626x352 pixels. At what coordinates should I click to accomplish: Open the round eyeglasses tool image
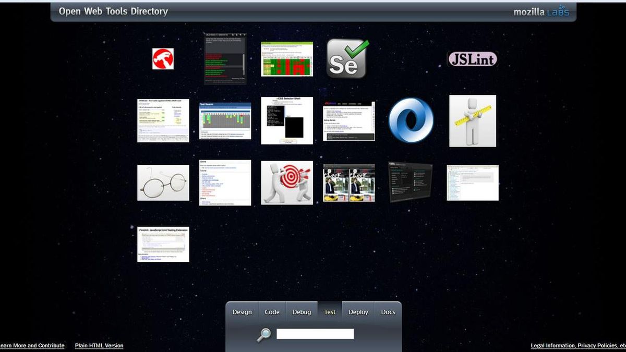[x=163, y=183]
